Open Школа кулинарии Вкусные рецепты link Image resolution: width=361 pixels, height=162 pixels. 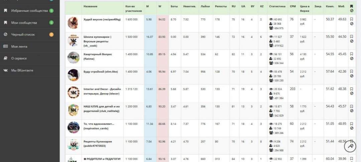point(98,41)
